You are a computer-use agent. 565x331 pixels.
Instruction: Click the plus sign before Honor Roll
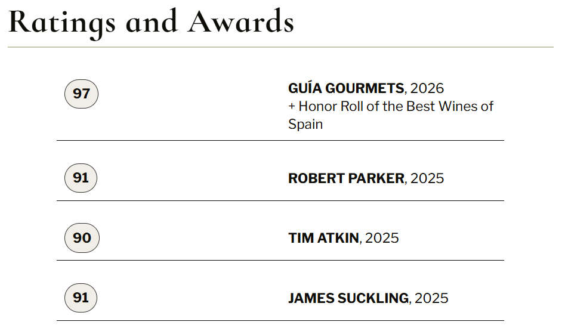tap(292, 107)
